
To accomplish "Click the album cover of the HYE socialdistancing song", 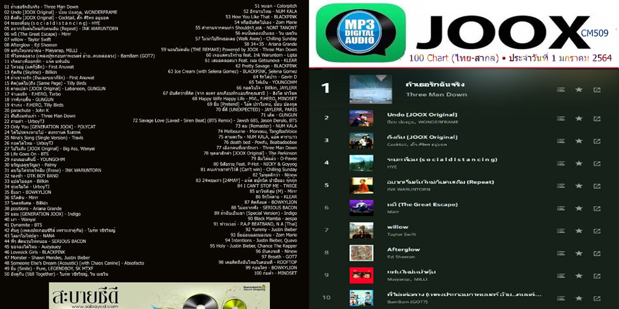I will click(x=361, y=163).
